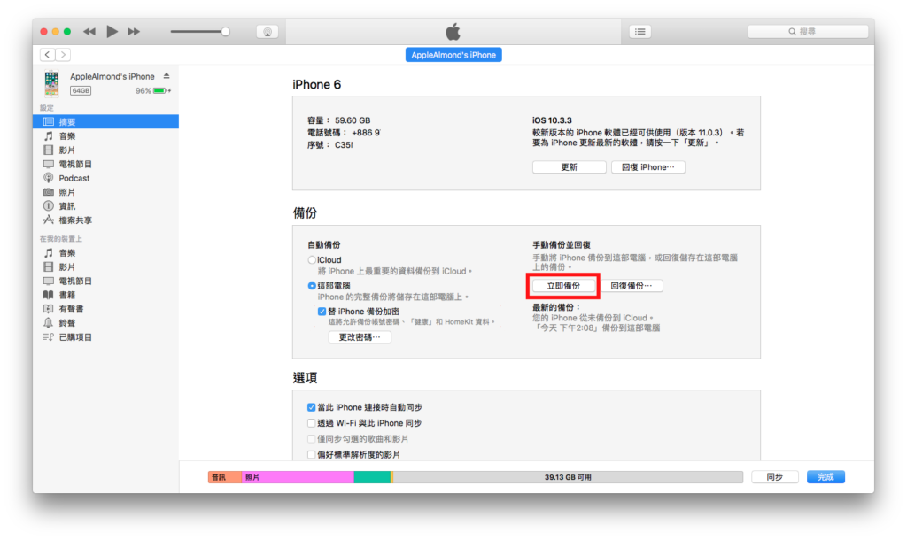Click the Apple logo in the display
Viewport: 907px width, 540px height.
(x=453, y=31)
